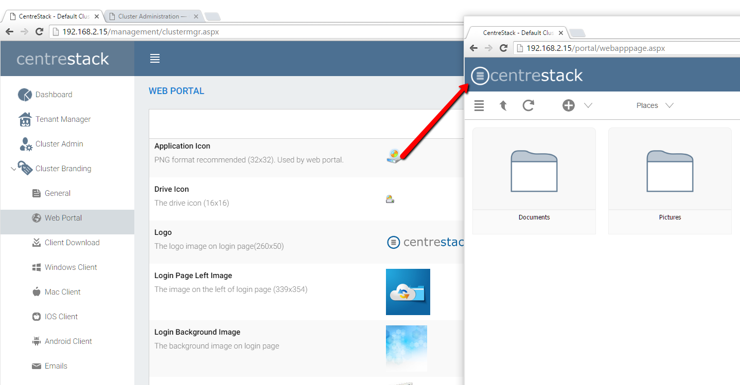Reload the portal browser page
The height and width of the screenshot is (385, 740).
coord(504,48)
